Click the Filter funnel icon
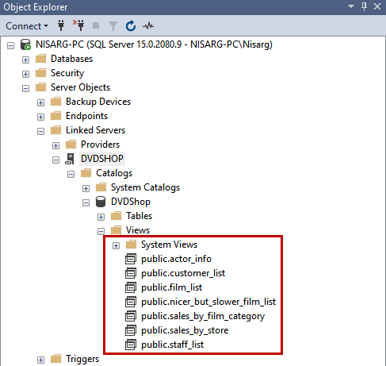 (x=113, y=26)
